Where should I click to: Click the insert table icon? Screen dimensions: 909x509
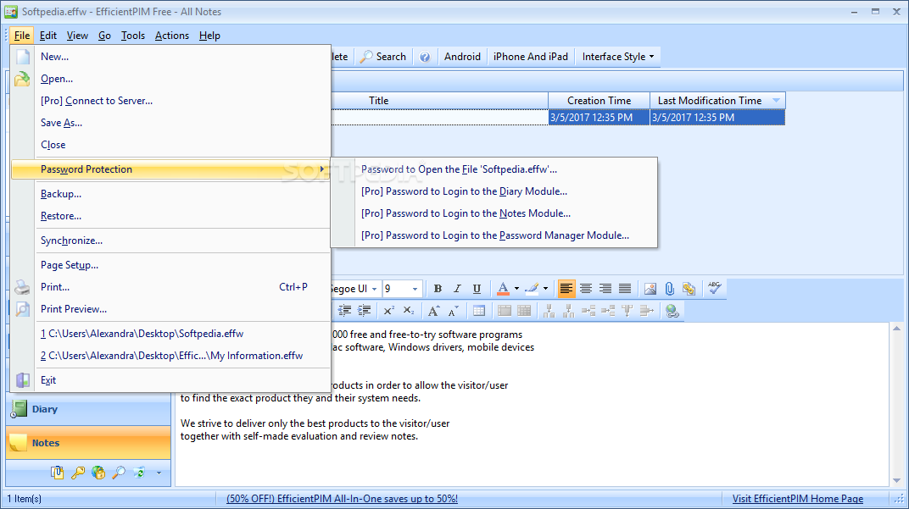(x=479, y=311)
